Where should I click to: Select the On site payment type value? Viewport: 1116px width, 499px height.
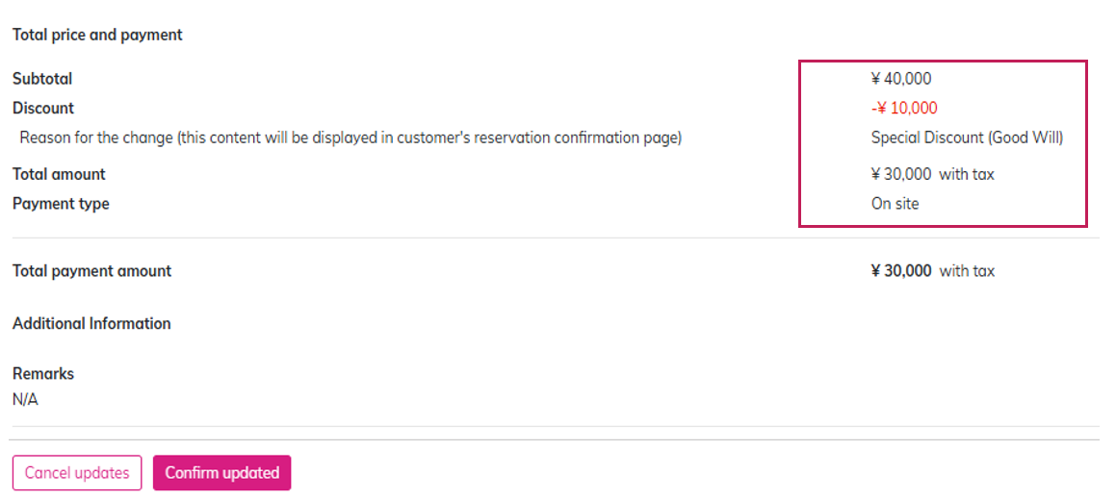(x=895, y=204)
